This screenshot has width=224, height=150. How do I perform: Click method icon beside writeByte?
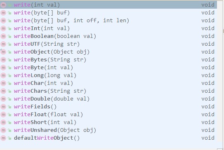[x=3, y=68]
